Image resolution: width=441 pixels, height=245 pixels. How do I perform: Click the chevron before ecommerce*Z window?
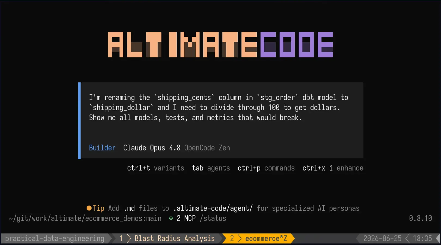click(240, 238)
